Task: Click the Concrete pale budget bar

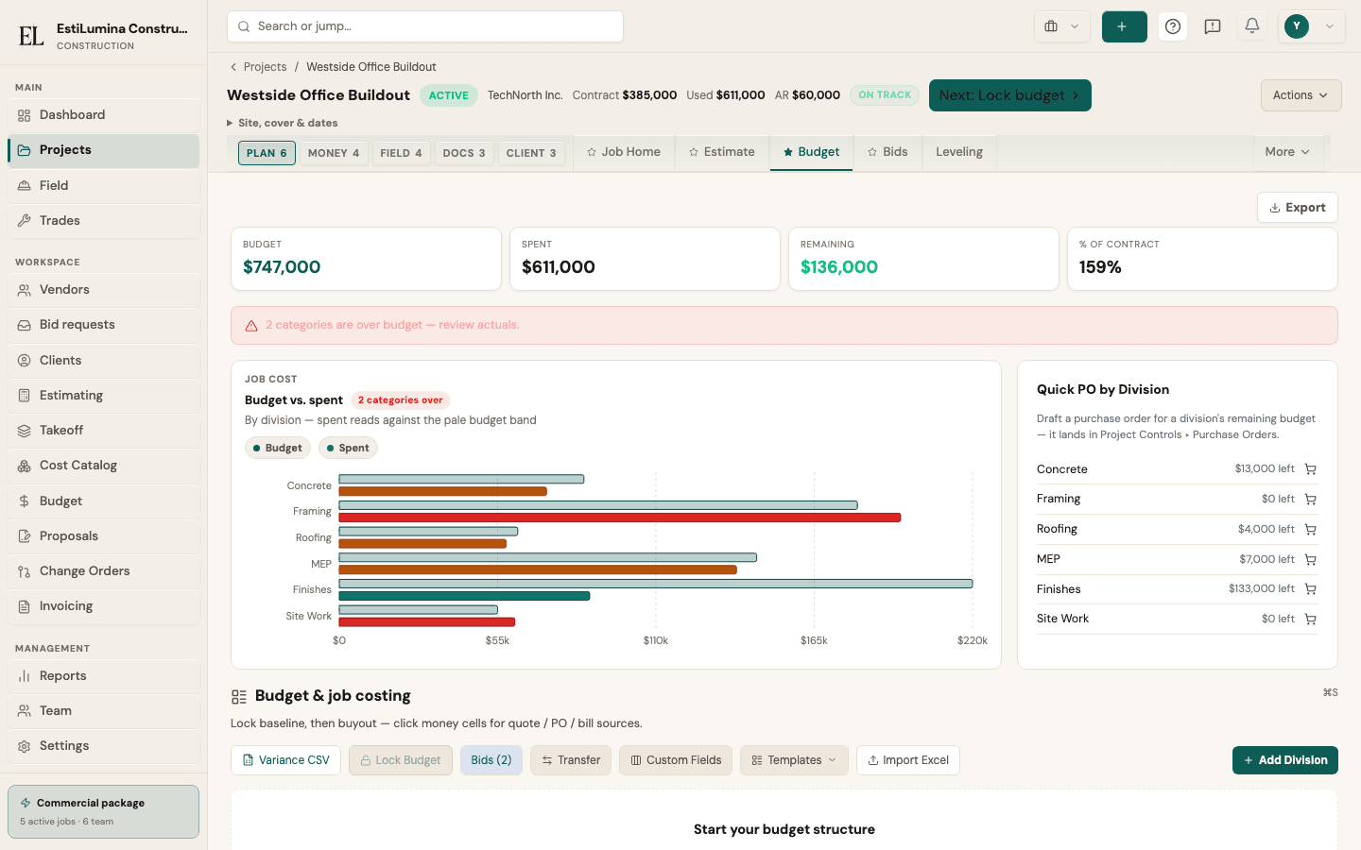Action: coord(461,479)
